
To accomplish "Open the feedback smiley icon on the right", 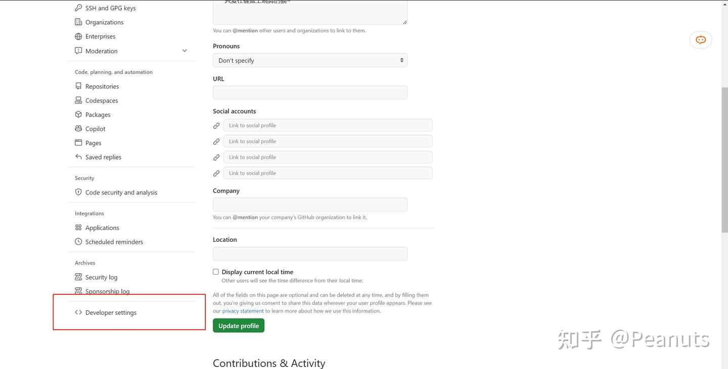I will 700,39.
